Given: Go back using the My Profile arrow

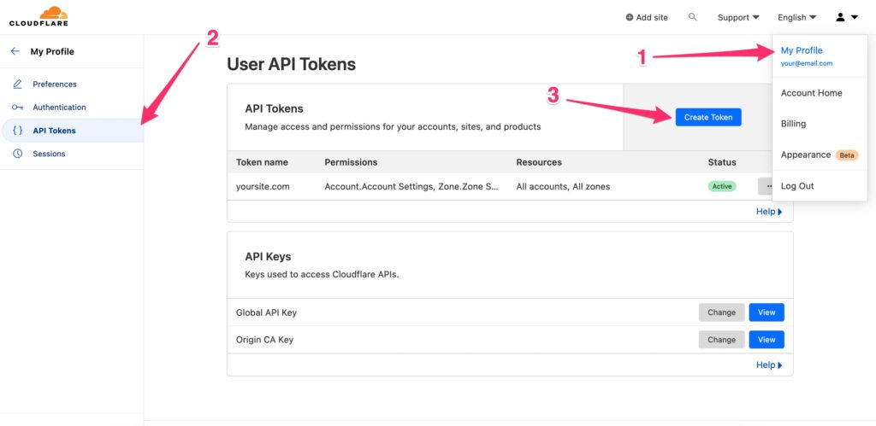Looking at the screenshot, I should 15,51.
